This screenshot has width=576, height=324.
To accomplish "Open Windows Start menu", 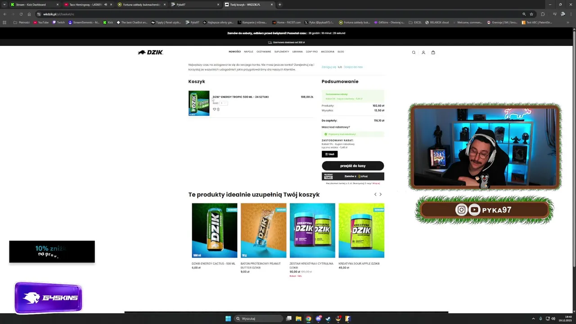I will (x=228, y=319).
